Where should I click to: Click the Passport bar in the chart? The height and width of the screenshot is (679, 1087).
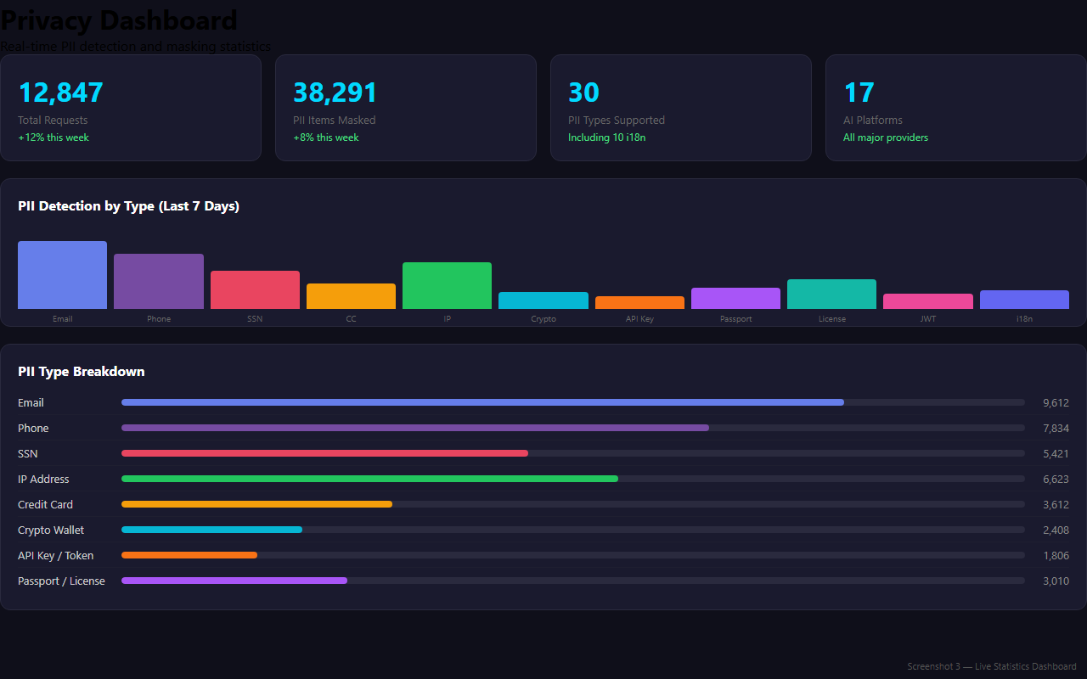point(735,298)
